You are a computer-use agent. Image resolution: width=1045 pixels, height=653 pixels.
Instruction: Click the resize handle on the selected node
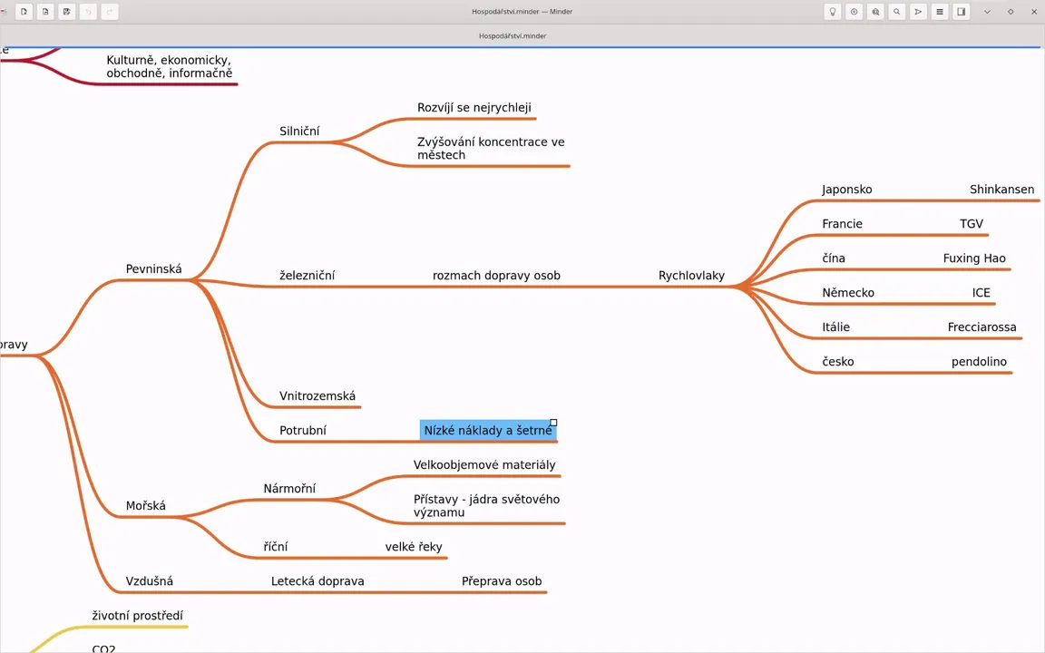click(x=553, y=423)
